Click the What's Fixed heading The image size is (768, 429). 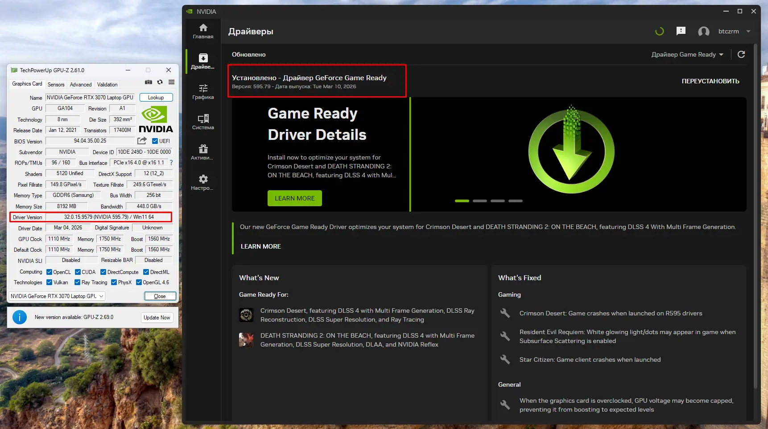pos(520,278)
